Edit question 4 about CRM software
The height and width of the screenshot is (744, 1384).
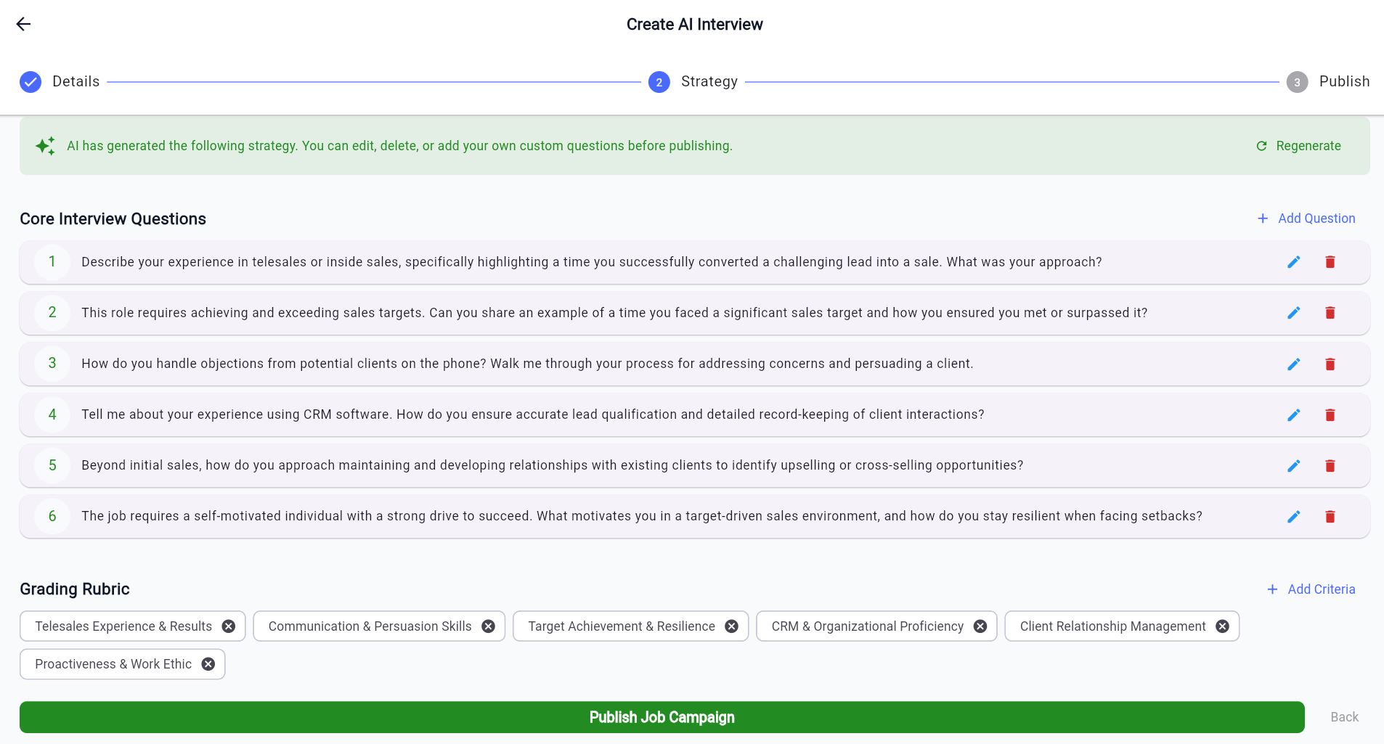pyautogui.click(x=1293, y=414)
